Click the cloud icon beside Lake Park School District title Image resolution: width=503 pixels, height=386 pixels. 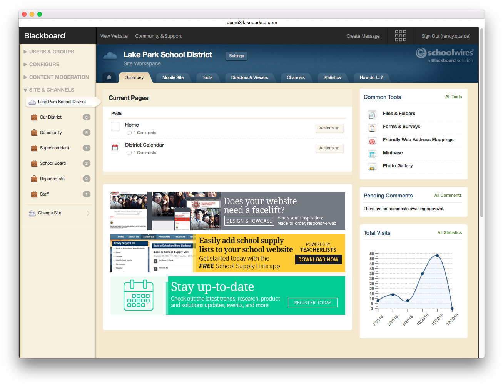(110, 56)
